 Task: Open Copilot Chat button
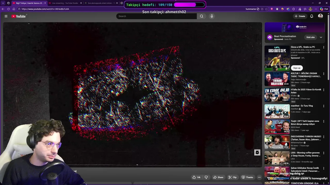324,9
